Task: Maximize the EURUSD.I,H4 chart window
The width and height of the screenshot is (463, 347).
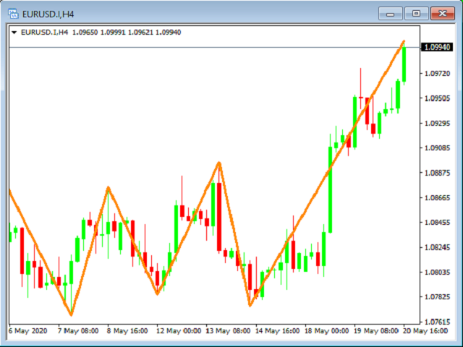Action: pyautogui.click(x=417, y=14)
